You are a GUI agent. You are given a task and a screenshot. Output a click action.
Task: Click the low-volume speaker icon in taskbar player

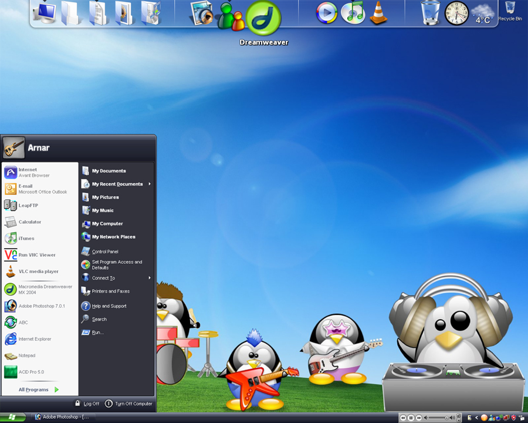(x=426, y=418)
